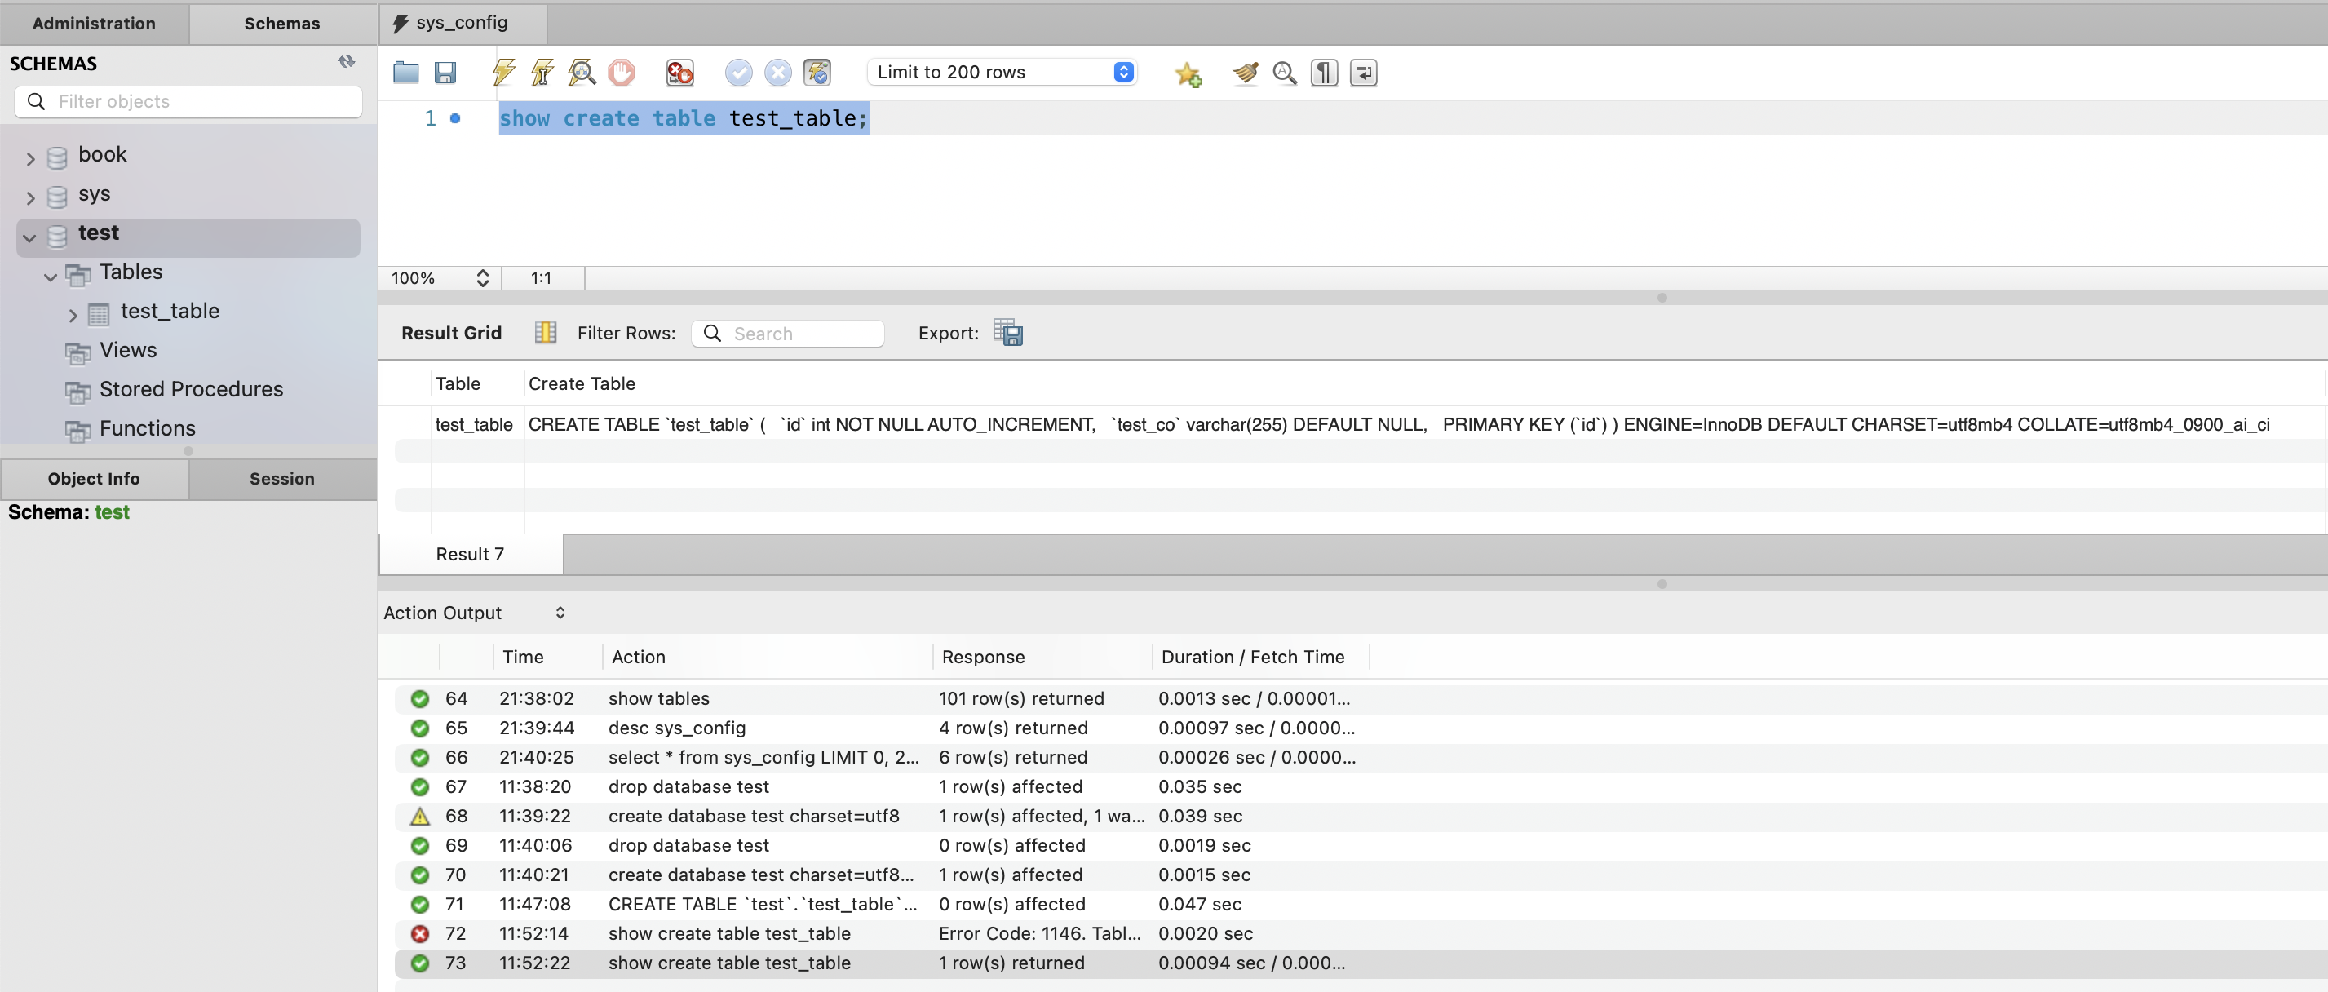2328x992 pixels.
Task: Adjust the editor zoom percentage stepper
Action: click(x=483, y=278)
